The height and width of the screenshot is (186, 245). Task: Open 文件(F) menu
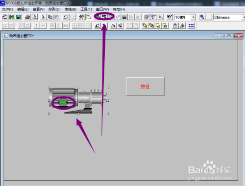7,9
